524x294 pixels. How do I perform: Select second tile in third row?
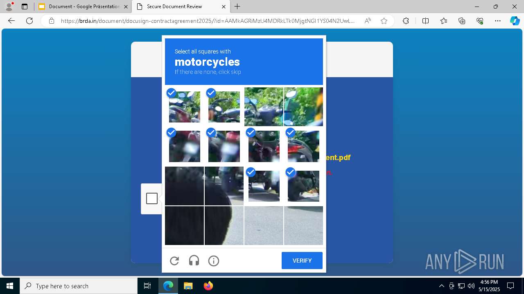pos(224,186)
